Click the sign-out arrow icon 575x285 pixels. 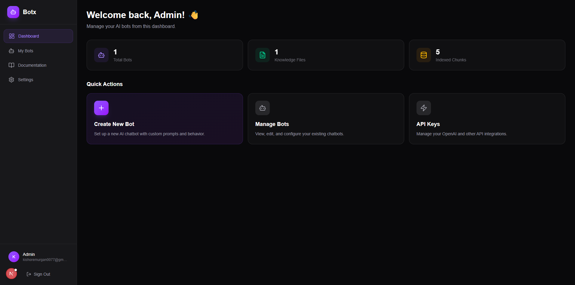[x=29, y=274]
